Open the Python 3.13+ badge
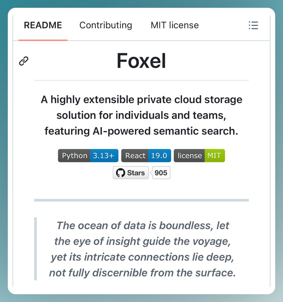The height and width of the screenshot is (302, 283). pos(88,156)
